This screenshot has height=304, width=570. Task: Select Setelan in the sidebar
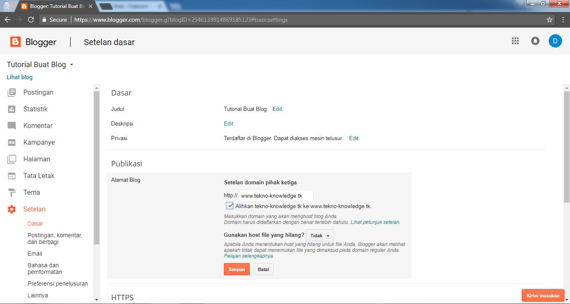point(34,209)
